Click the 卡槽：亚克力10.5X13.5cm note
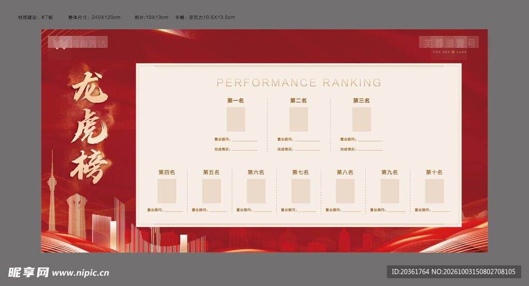 coord(205,17)
